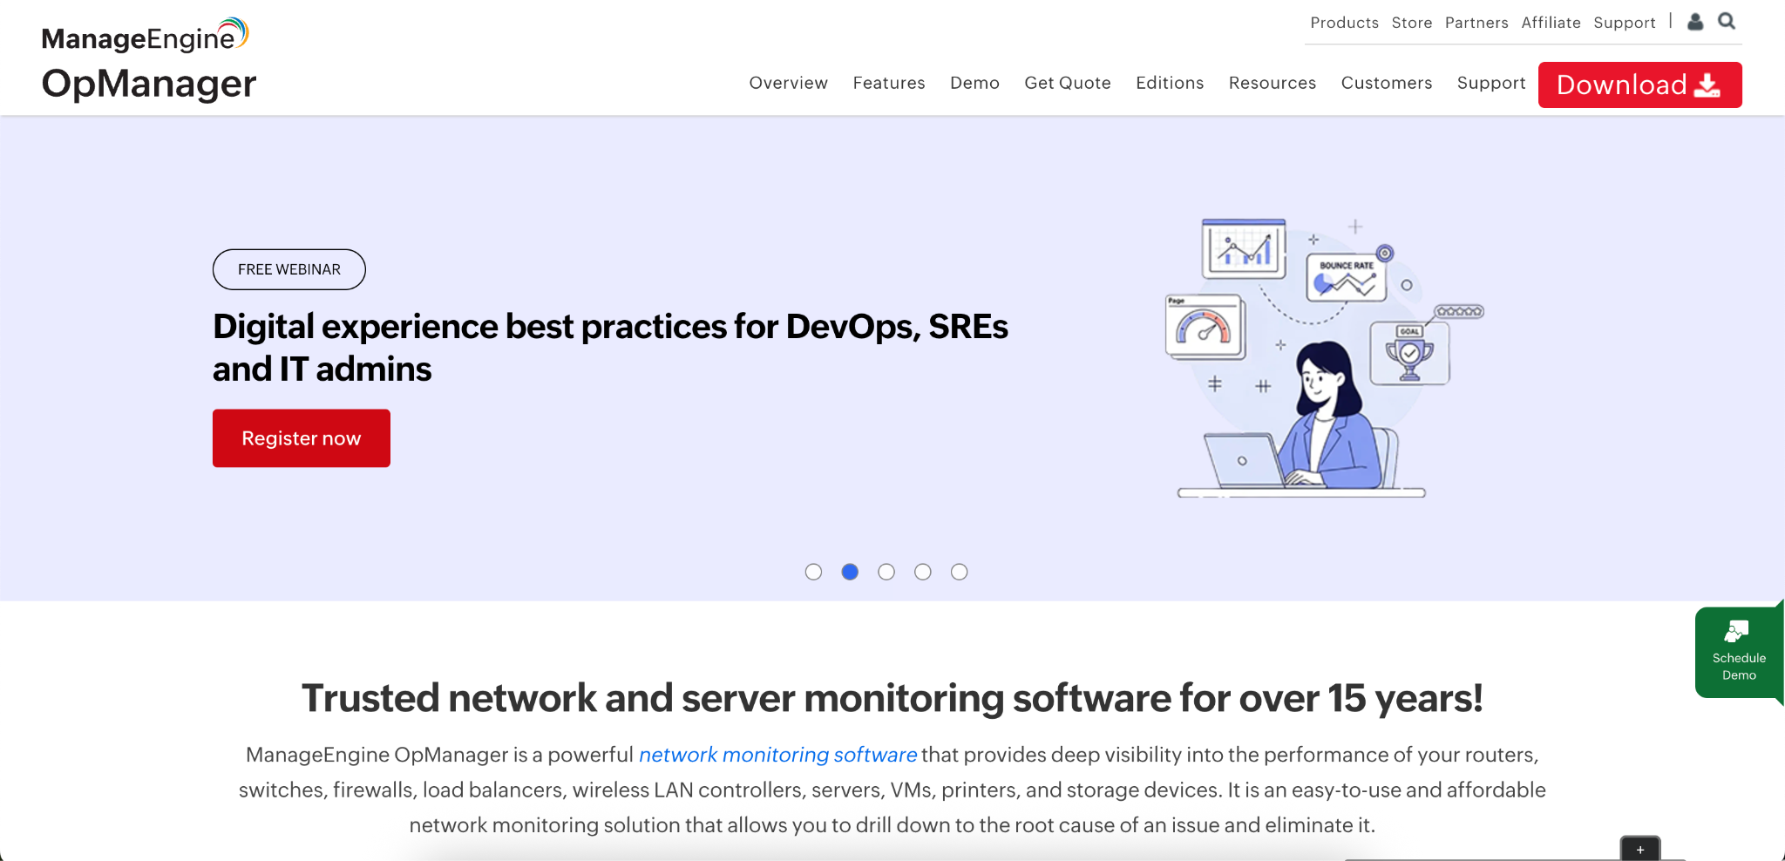Select the fourth carousel slide dot
Screen dimensions: 1785x861
923,572
